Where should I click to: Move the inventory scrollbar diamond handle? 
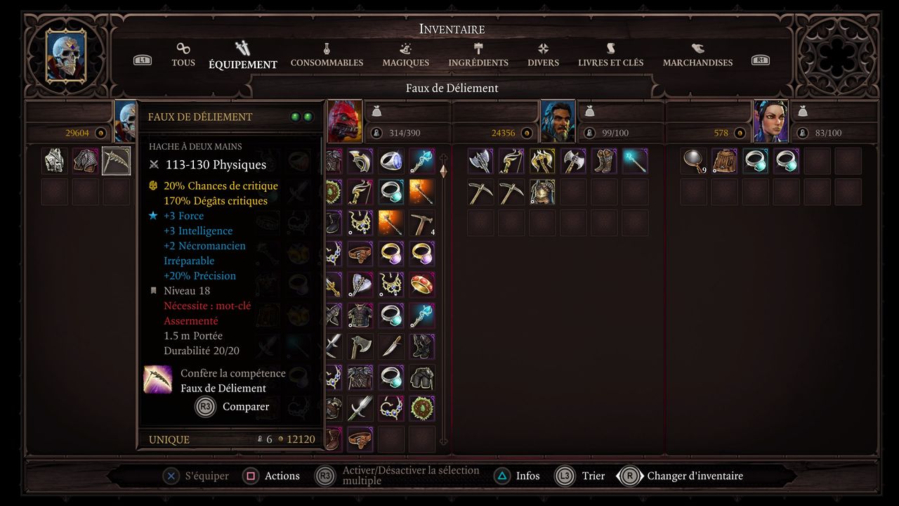click(443, 170)
